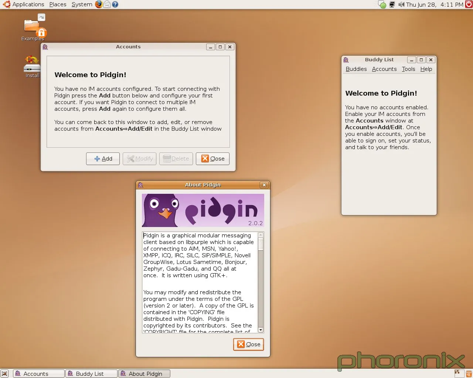Open the trash icon in bottom panel
This screenshot has height=378, width=473.
(469, 374)
